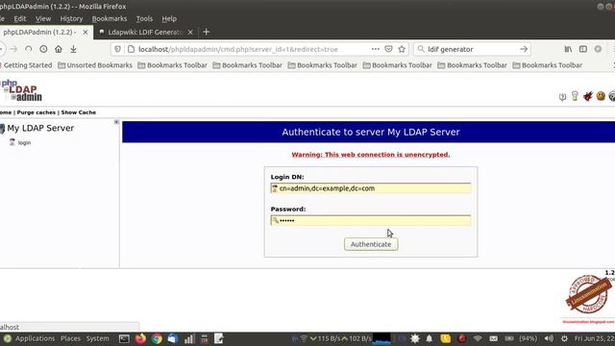
Task: Click the light bulb feature request icon
Action: [575, 96]
